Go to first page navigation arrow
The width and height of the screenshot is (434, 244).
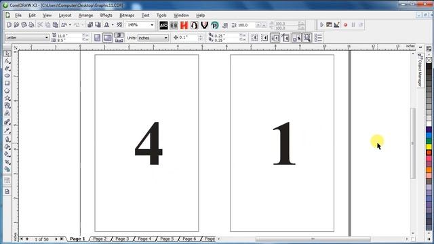coord(21,239)
